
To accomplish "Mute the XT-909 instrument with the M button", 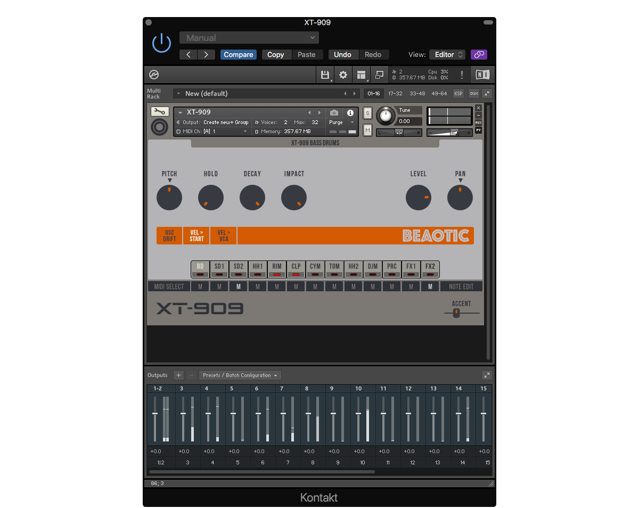I will coord(367,129).
